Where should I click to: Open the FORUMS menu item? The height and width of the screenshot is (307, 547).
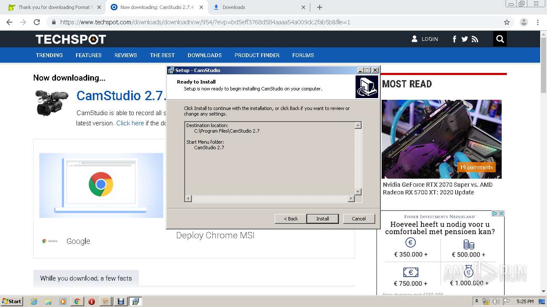pyautogui.click(x=303, y=55)
